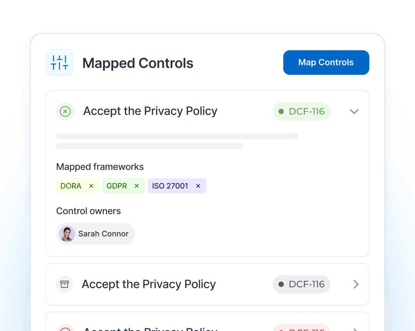Click the red DCF-116 badge at the bottom

point(302,329)
